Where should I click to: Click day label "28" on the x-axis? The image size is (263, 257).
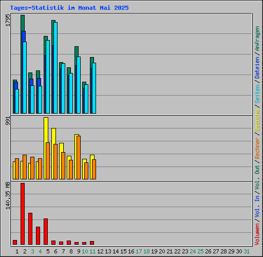223,251
